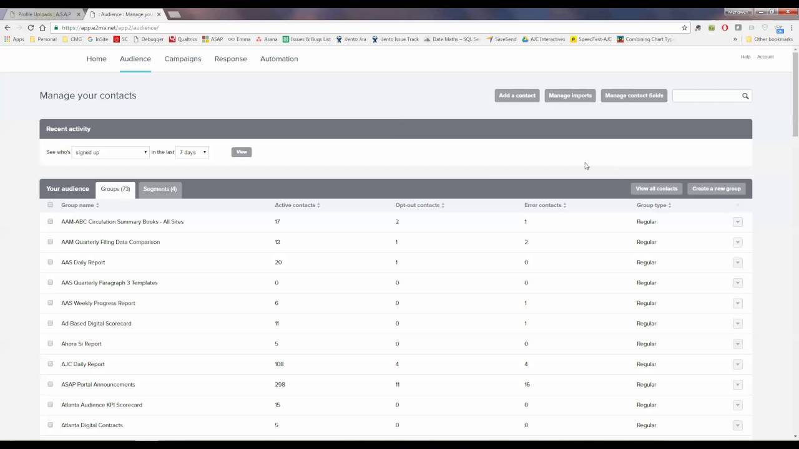The image size is (799, 449).
Task: Open the Other bookmarks folder
Action: [769, 39]
